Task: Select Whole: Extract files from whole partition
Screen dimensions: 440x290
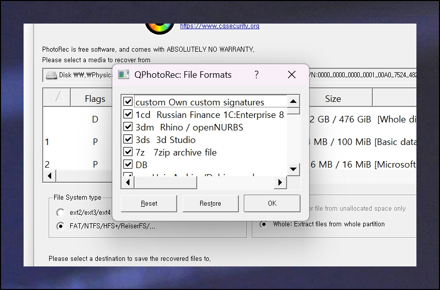Action: pyautogui.click(x=263, y=224)
